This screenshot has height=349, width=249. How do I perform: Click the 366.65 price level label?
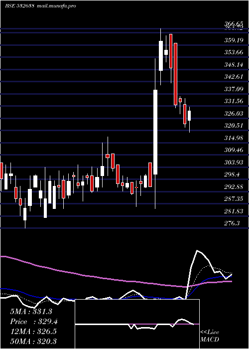coord(234,24)
